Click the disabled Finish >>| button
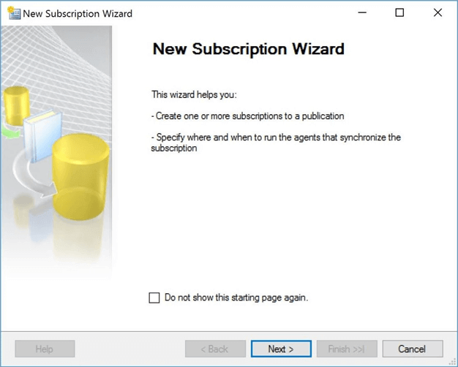Viewport: 458px width, 367px height. click(x=347, y=349)
